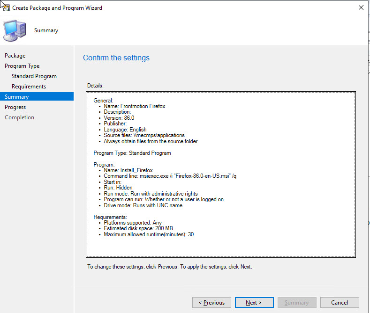Click the greyed-out Summary button
The width and height of the screenshot is (370, 313).
tap(297, 303)
